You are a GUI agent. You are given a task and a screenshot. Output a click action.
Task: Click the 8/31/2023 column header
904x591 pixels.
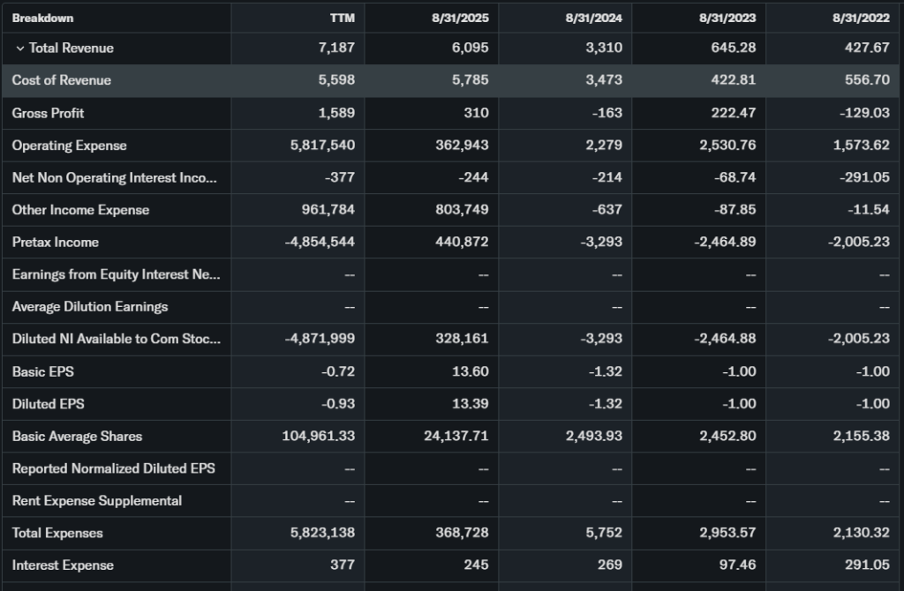[x=733, y=18]
